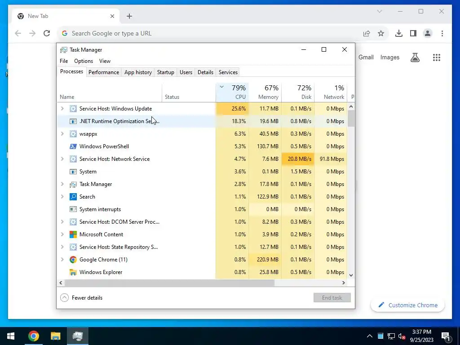Open the Chrome profile avatar

[x=428, y=33]
